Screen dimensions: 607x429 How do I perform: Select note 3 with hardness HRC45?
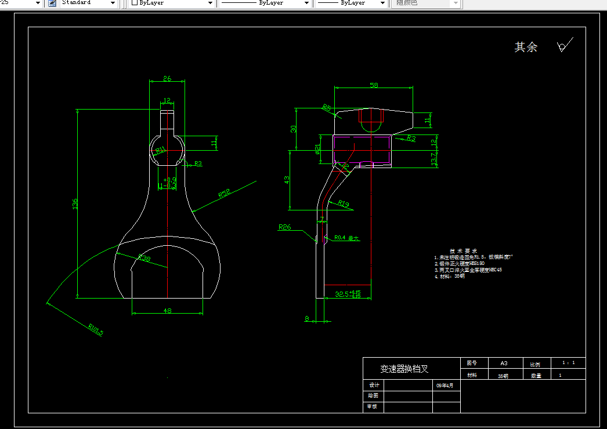pos(468,270)
